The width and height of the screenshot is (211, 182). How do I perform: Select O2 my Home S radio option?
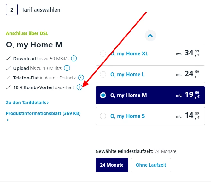[103, 116]
